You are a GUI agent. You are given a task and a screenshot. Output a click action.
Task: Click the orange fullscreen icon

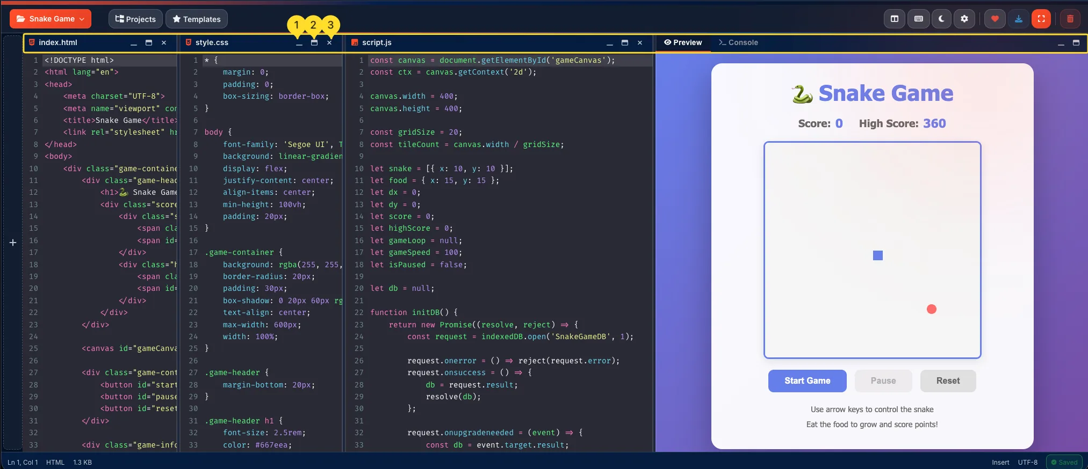click(x=1041, y=19)
